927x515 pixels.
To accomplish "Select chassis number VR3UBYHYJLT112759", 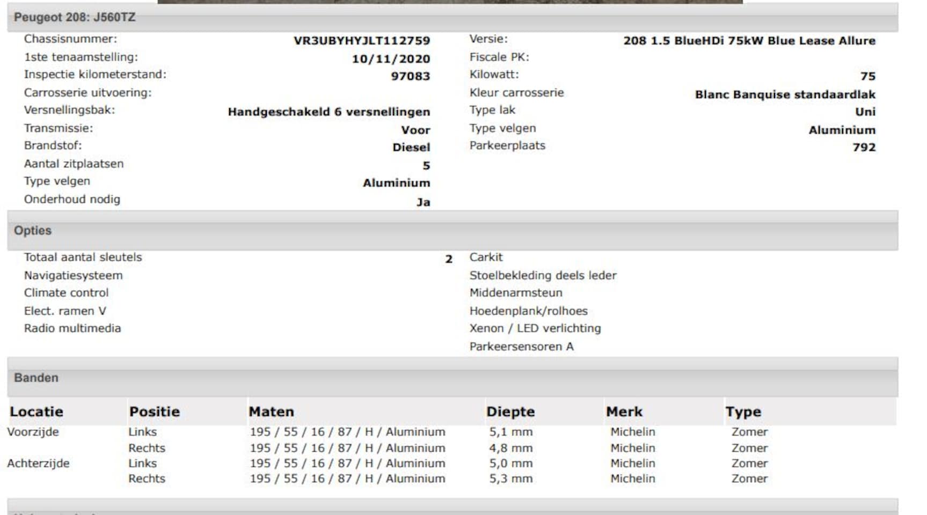I will tap(361, 41).
